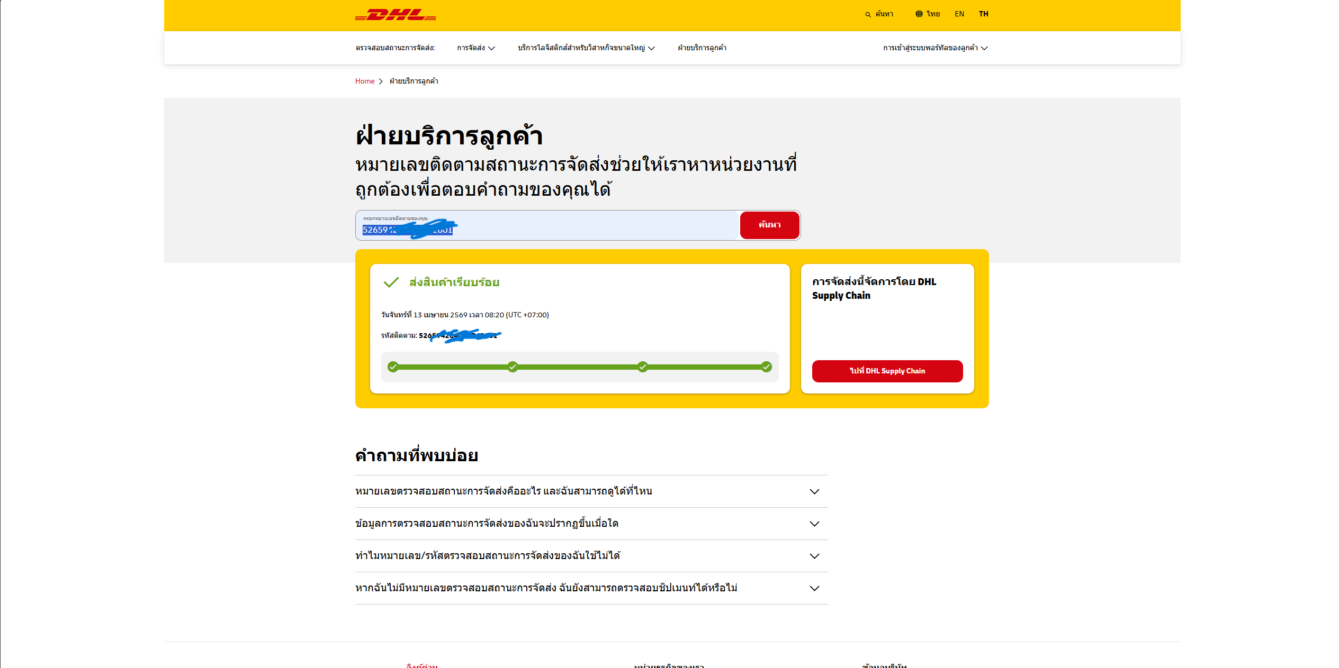Click the DHL logo
The width and height of the screenshot is (1339, 668).
click(x=395, y=15)
